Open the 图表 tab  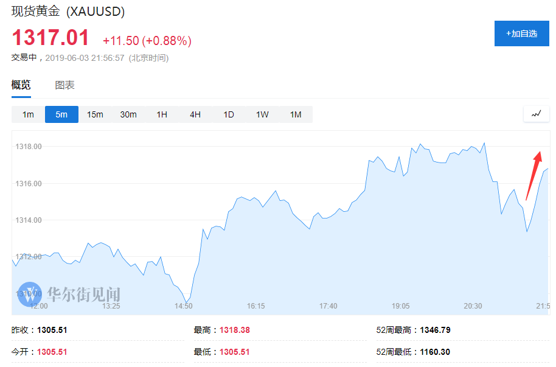[x=64, y=85]
